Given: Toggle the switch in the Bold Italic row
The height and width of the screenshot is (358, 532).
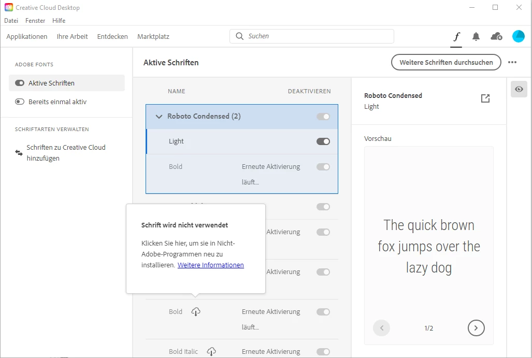Looking at the screenshot, I should [x=323, y=352].
